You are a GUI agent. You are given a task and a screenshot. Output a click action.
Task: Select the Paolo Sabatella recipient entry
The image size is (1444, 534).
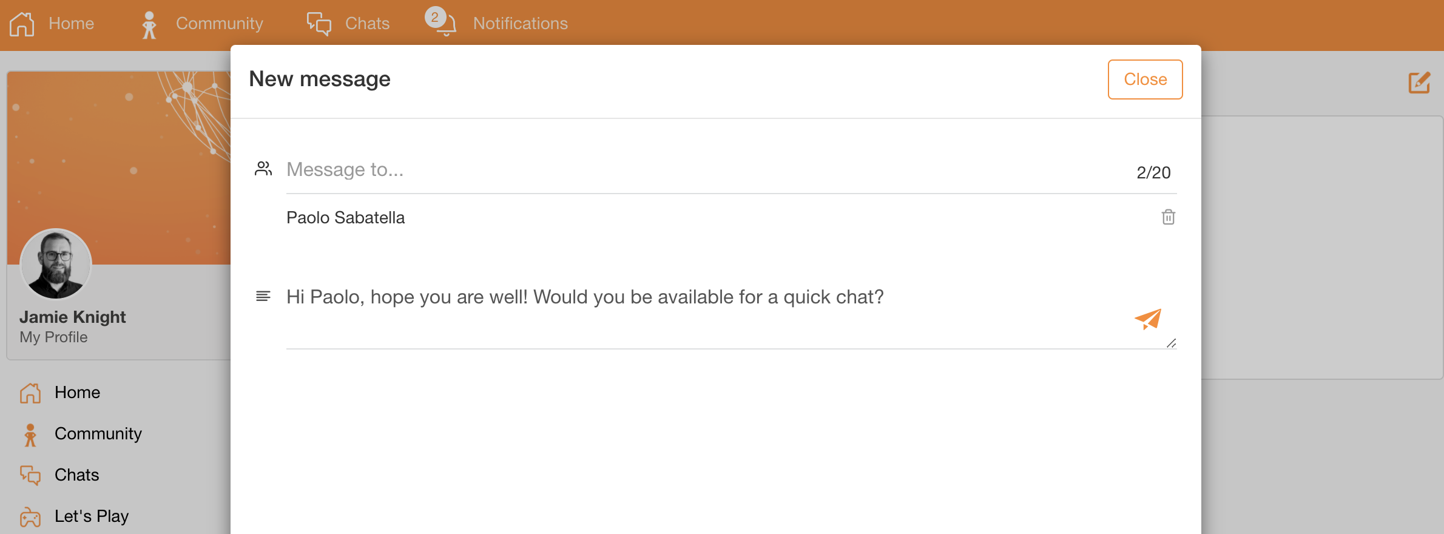pyautogui.click(x=345, y=218)
